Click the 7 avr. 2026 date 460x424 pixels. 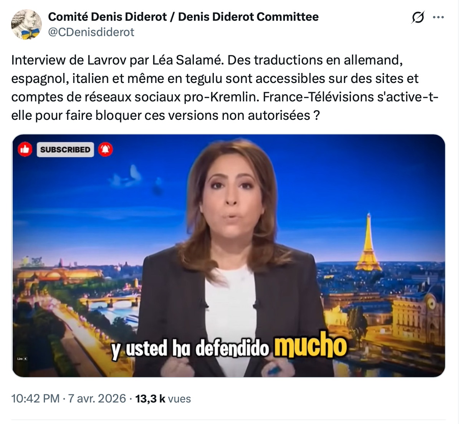pos(97,399)
